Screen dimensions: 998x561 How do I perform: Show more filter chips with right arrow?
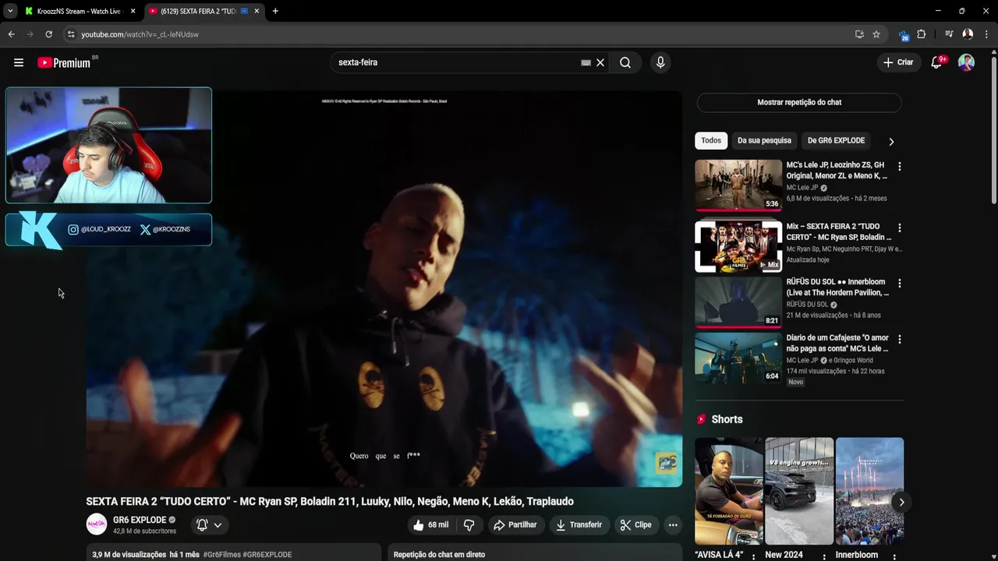click(x=891, y=141)
